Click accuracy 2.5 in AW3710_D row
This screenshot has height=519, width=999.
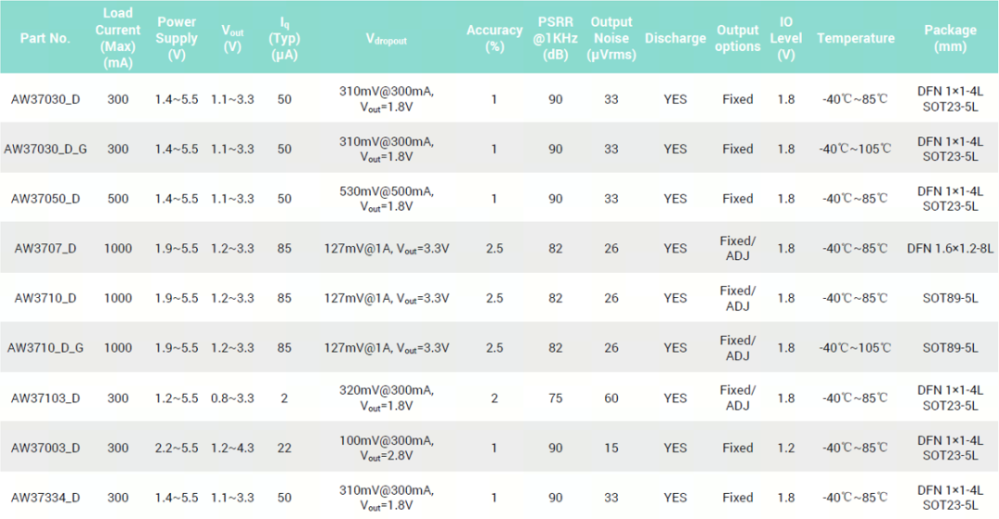(494, 299)
